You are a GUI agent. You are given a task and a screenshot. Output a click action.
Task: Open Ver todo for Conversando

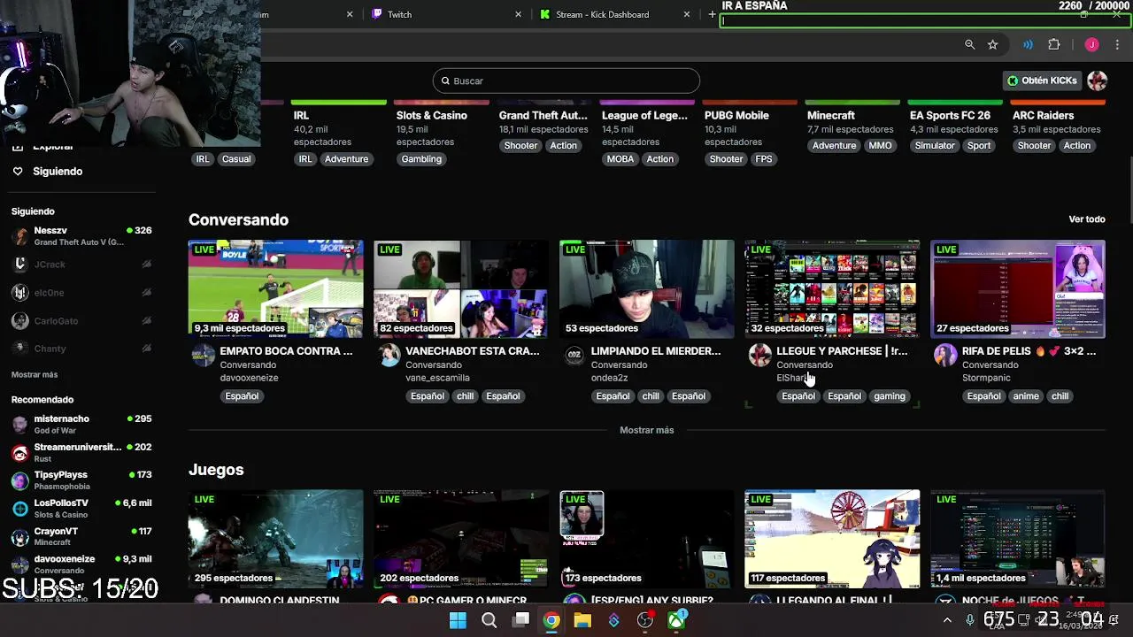pos(1087,219)
